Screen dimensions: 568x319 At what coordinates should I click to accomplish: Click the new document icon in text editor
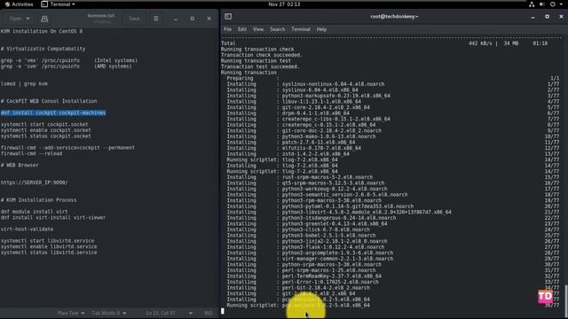[x=44, y=19]
